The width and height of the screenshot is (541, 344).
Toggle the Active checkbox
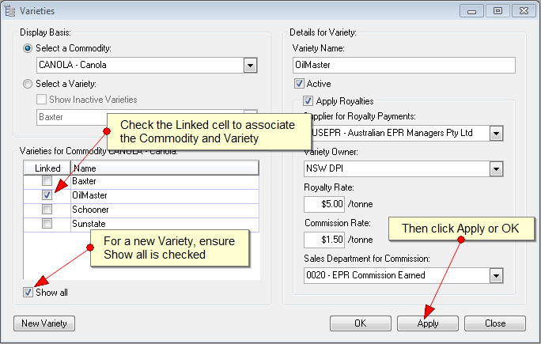coord(299,84)
